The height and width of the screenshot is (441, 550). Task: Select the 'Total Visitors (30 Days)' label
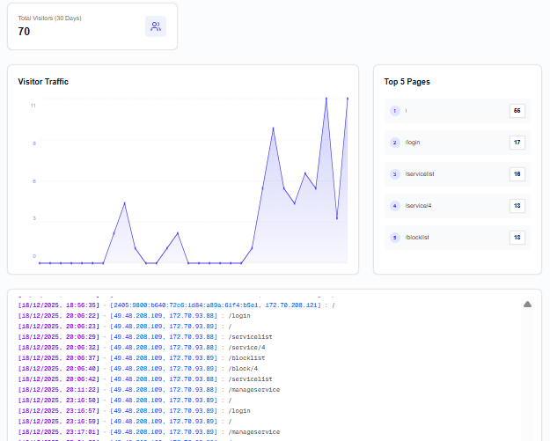tap(50, 18)
